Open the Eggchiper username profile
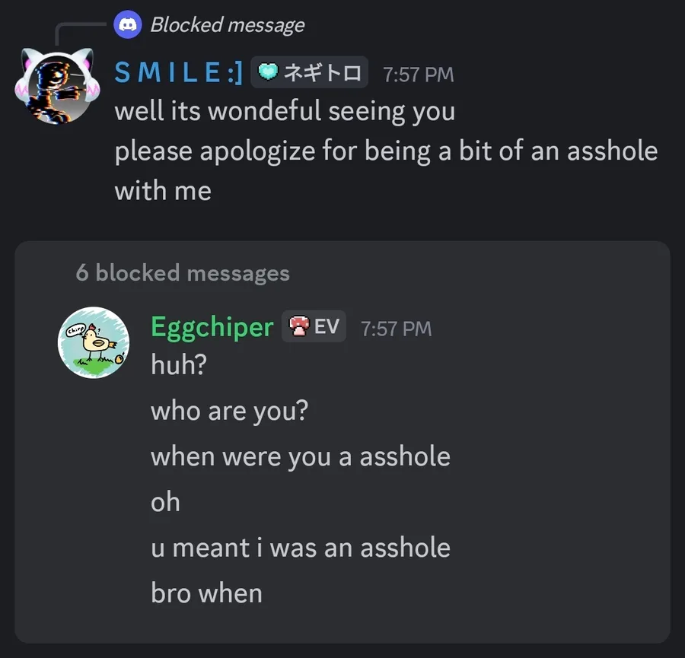 [x=212, y=327]
